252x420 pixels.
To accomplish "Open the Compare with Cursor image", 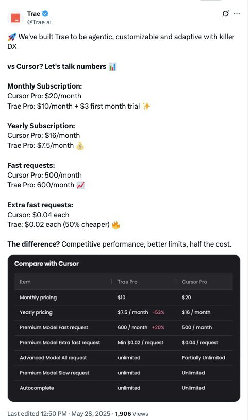I will 124,328.
